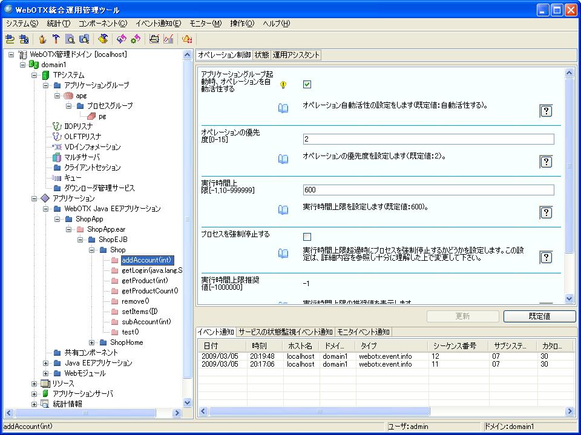581x435 pixels.
Task: Collapse the TPシステム tree node
Action: pyautogui.click(x=35, y=75)
